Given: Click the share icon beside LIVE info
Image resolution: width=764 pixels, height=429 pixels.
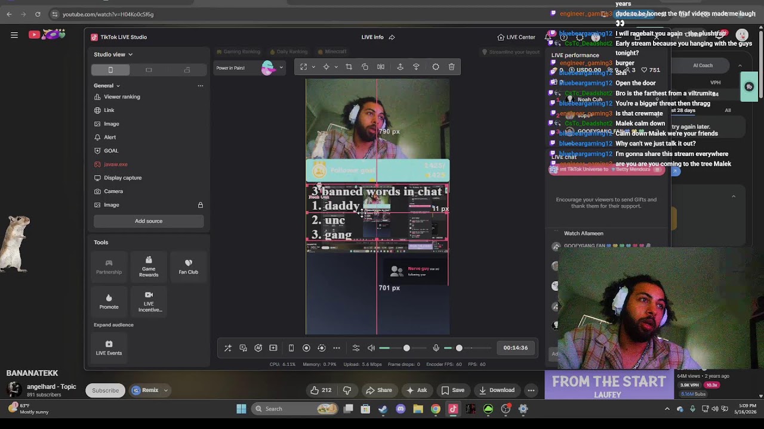Looking at the screenshot, I should coord(392,37).
